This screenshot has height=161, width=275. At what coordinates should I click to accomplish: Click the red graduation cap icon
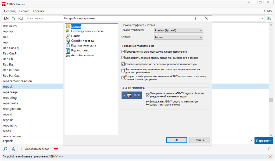pyautogui.click(x=56, y=149)
